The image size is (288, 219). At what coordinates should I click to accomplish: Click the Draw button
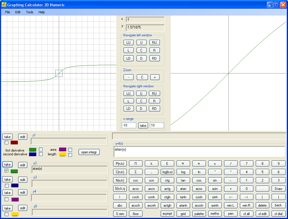pos(278,189)
